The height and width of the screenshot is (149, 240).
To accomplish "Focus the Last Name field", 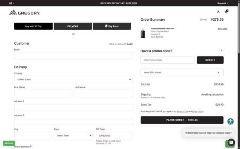I will (x=104, y=93).
